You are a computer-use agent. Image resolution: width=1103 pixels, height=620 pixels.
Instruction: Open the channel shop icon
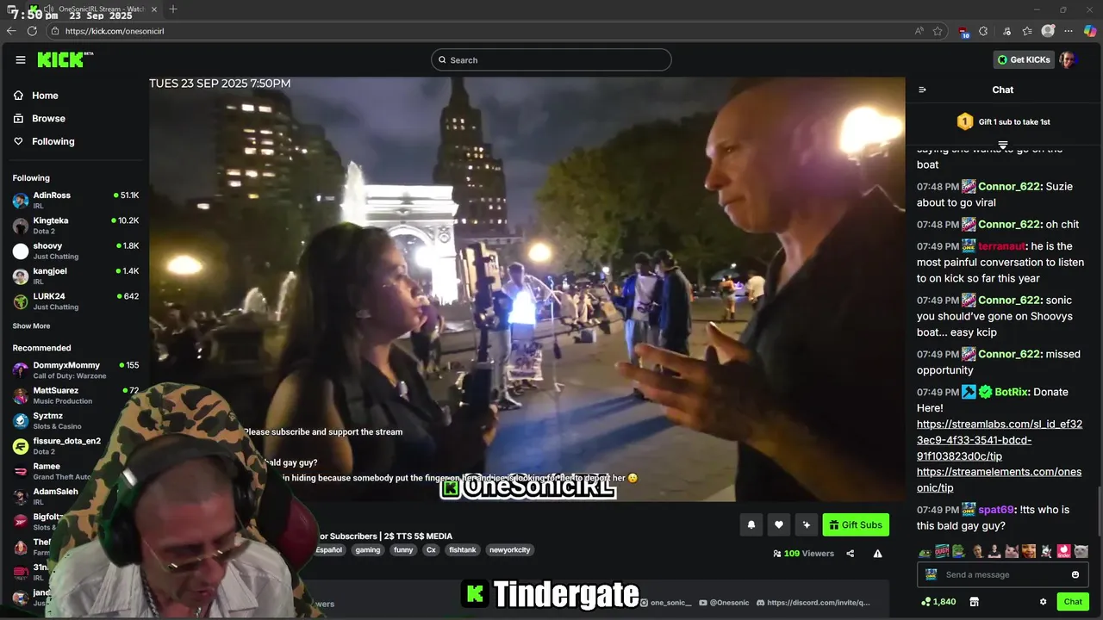(x=975, y=602)
